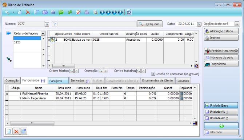The height and width of the screenshot is (140, 244).
Task: Switch to the Derivados tab
Action: [80, 81]
